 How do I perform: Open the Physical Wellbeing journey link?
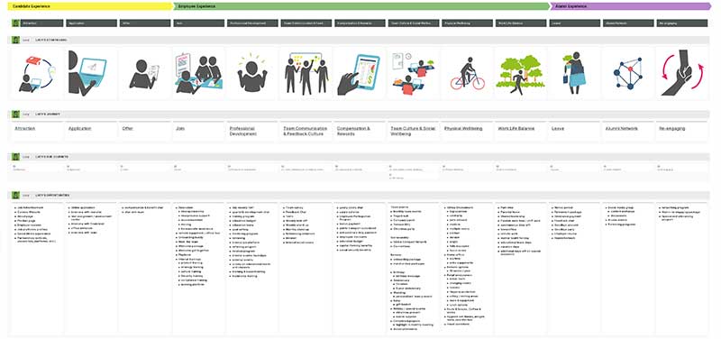coord(463,129)
